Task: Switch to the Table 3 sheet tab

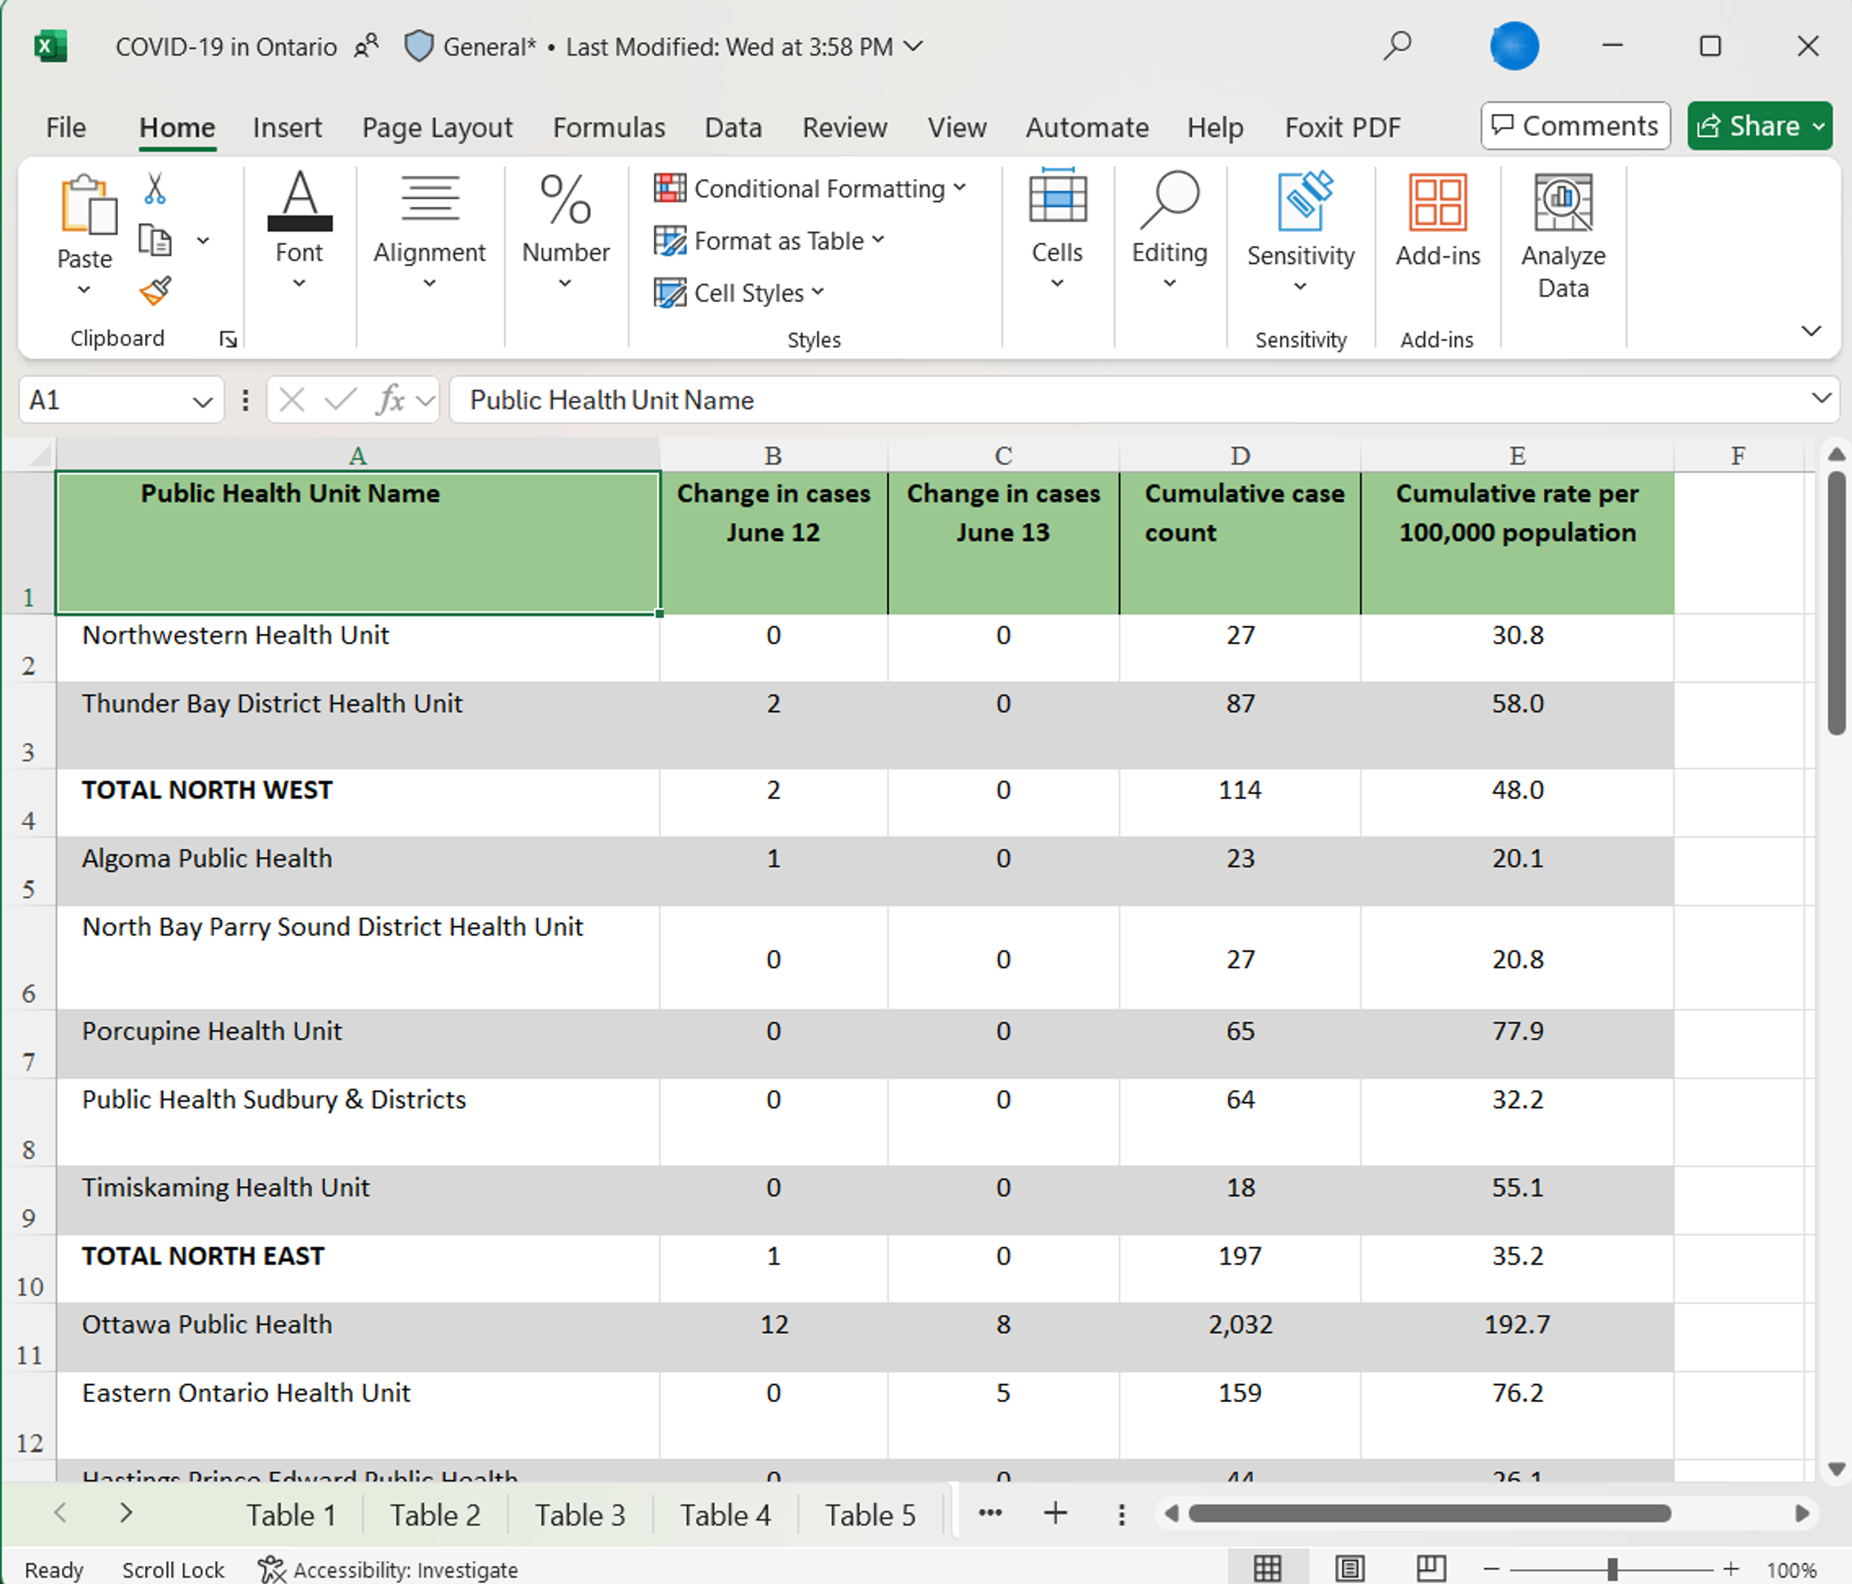Action: click(580, 1515)
